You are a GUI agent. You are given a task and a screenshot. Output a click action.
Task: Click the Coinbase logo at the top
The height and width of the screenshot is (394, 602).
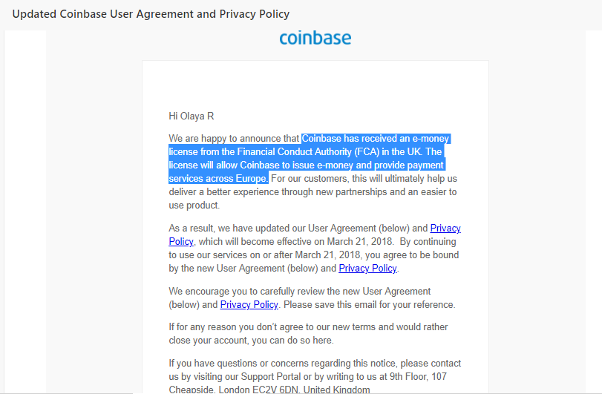tap(315, 38)
